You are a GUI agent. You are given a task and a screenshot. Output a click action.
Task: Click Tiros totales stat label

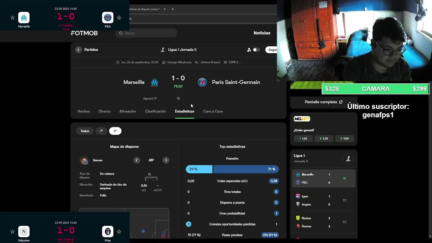pos(232,192)
